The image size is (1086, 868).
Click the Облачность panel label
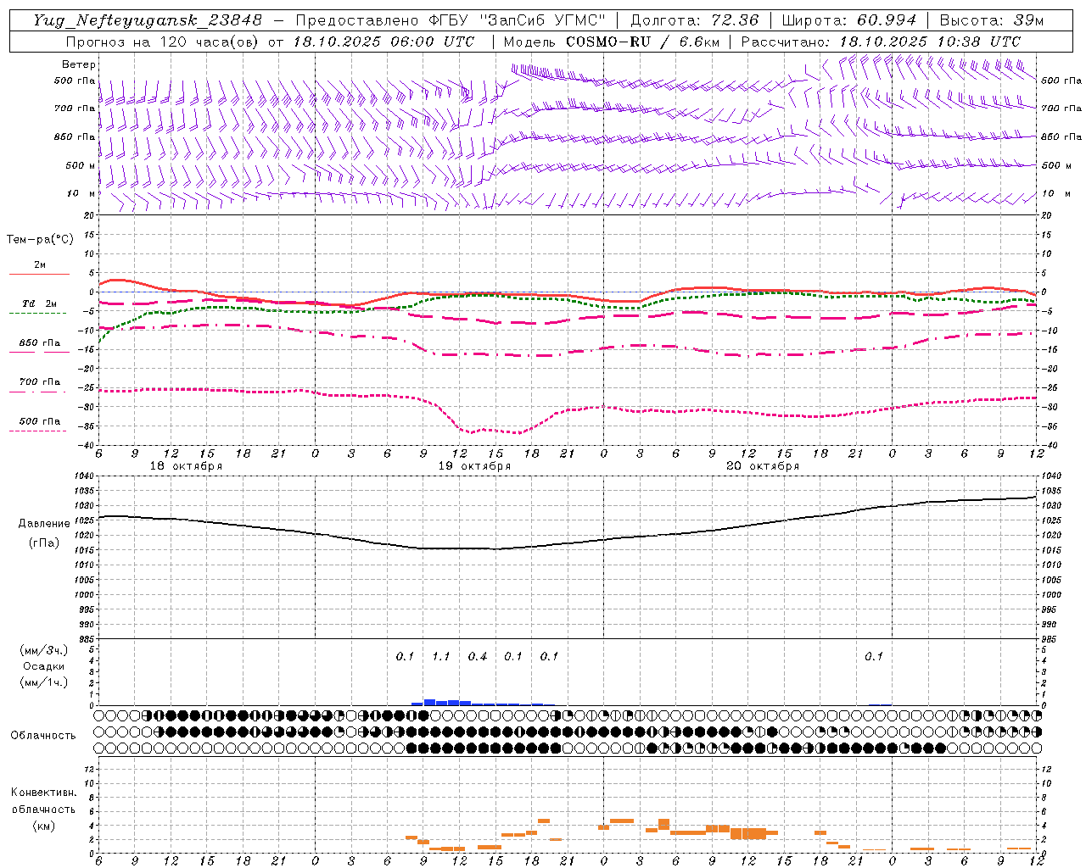43,735
